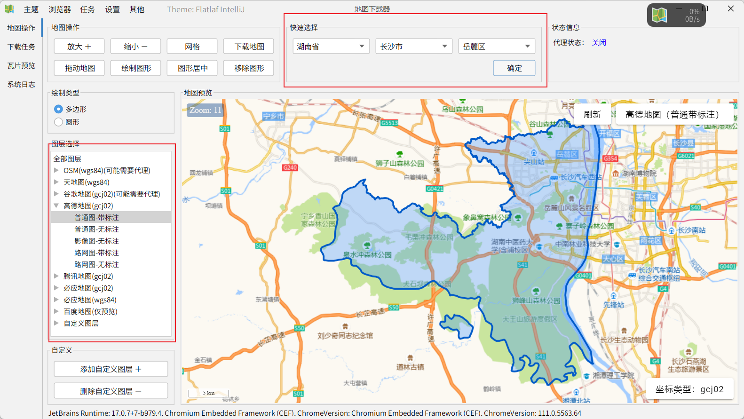Click the 添加自定义图层 + button
Viewport: 744px width, 419px height.
point(111,369)
